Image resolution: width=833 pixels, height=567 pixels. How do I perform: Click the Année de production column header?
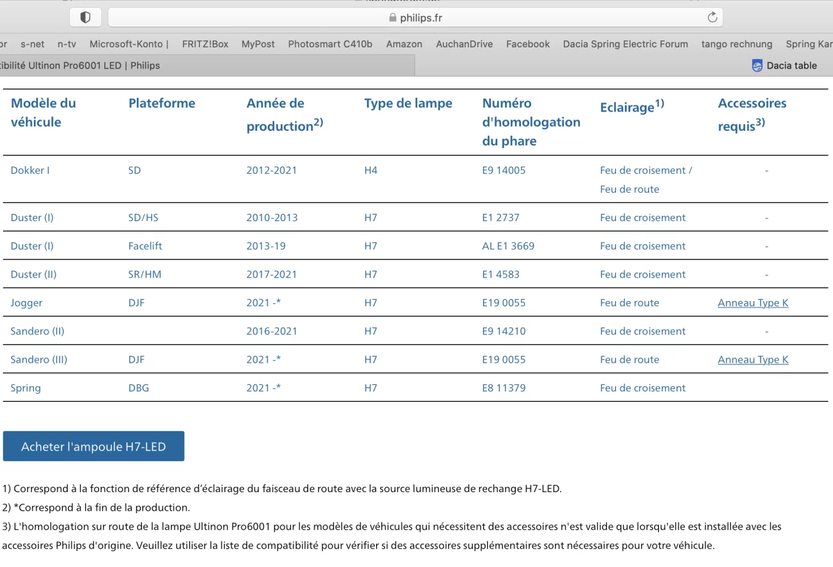285,114
